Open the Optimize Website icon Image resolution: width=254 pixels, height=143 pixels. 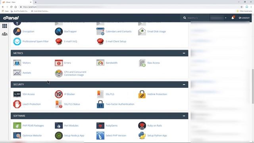point(17,135)
